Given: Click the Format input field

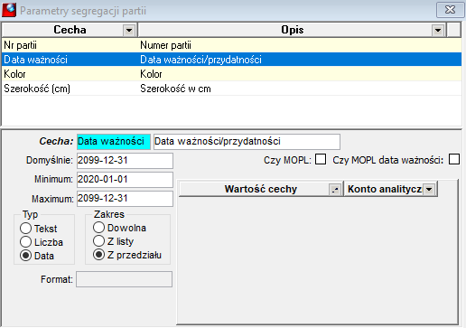Looking at the screenshot, I should point(124,279).
